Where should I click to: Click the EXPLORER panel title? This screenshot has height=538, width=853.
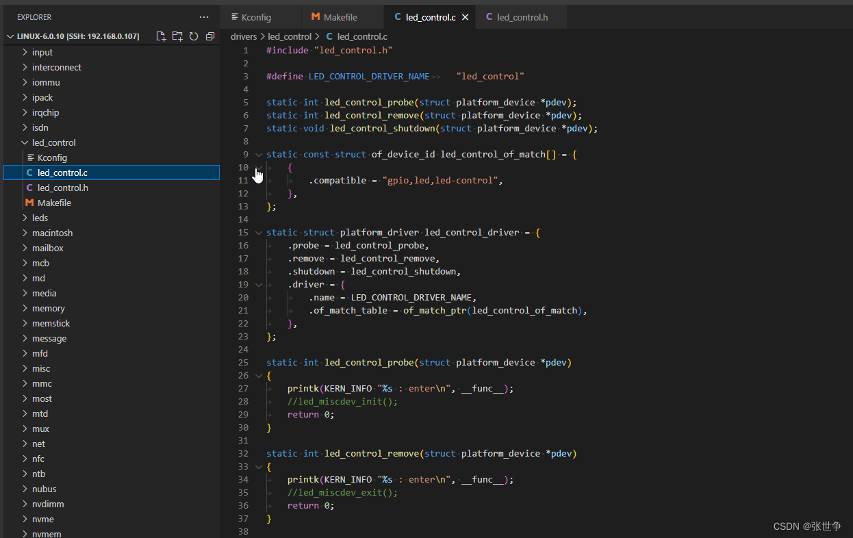tap(34, 17)
